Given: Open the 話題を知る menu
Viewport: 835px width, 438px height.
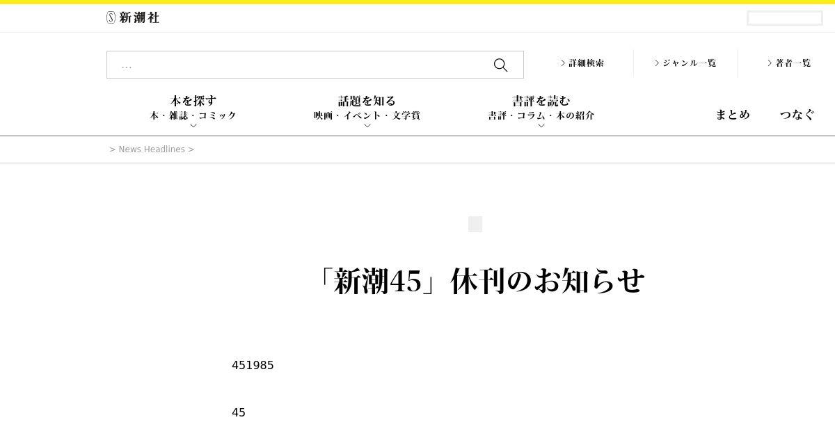Looking at the screenshot, I should [x=367, y=101].
